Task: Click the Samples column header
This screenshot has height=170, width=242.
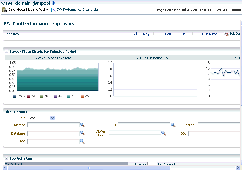Action: click(x=138, y=164)
